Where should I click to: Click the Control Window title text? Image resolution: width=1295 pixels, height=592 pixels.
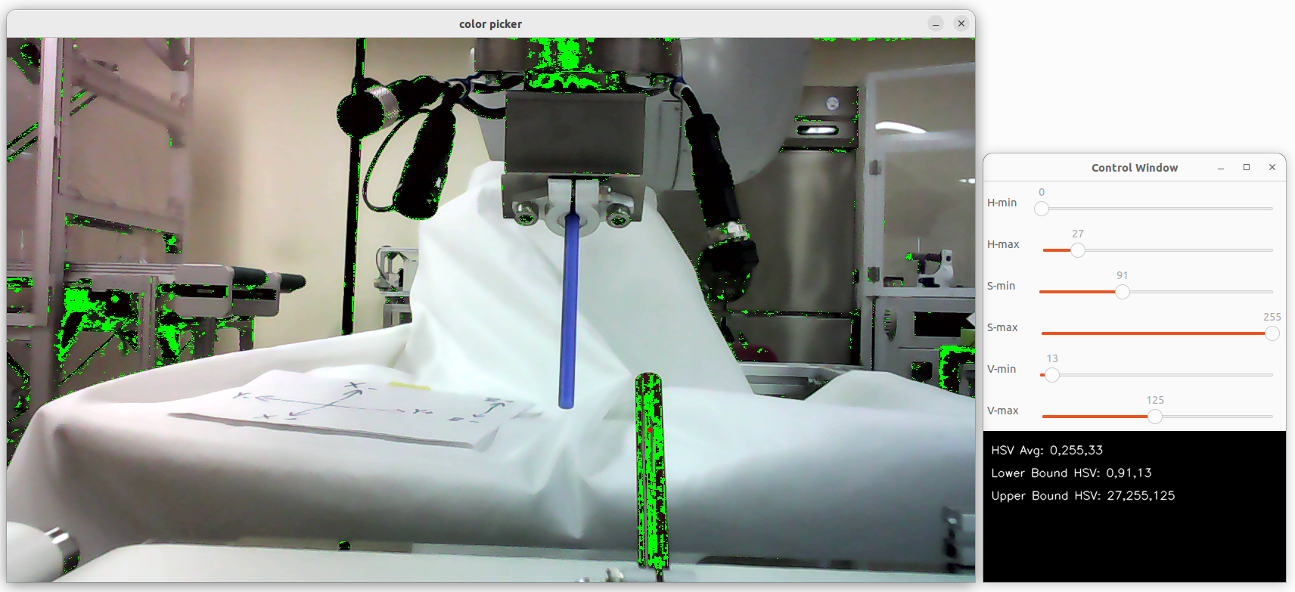(1135, 168)
